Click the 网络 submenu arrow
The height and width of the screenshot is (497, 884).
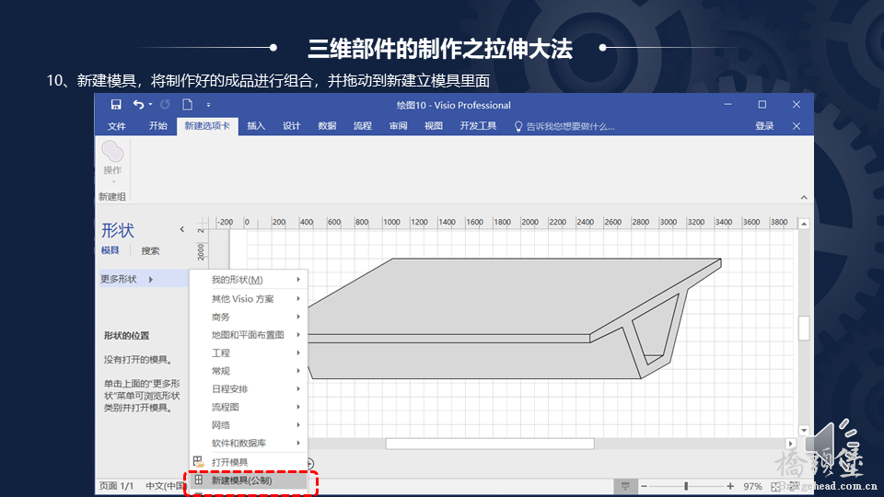tap(298, 425)
